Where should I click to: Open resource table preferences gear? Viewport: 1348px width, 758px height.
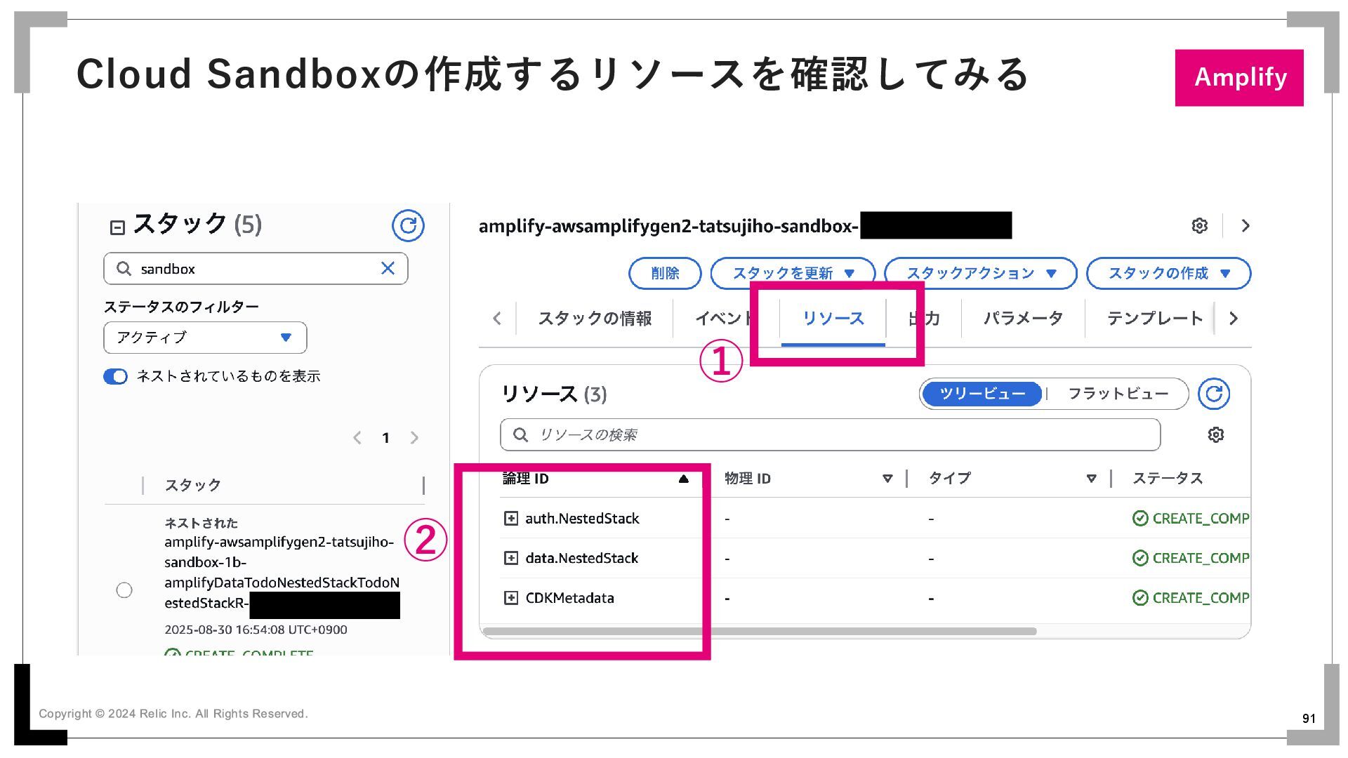tap(1216, 435)
